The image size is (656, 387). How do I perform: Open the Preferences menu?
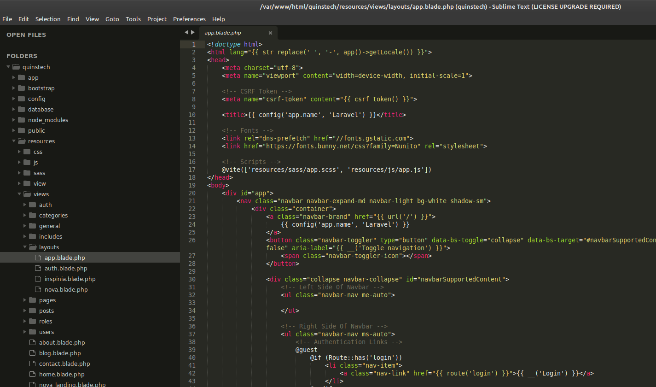pyautogui.click(x=189, y=19)
